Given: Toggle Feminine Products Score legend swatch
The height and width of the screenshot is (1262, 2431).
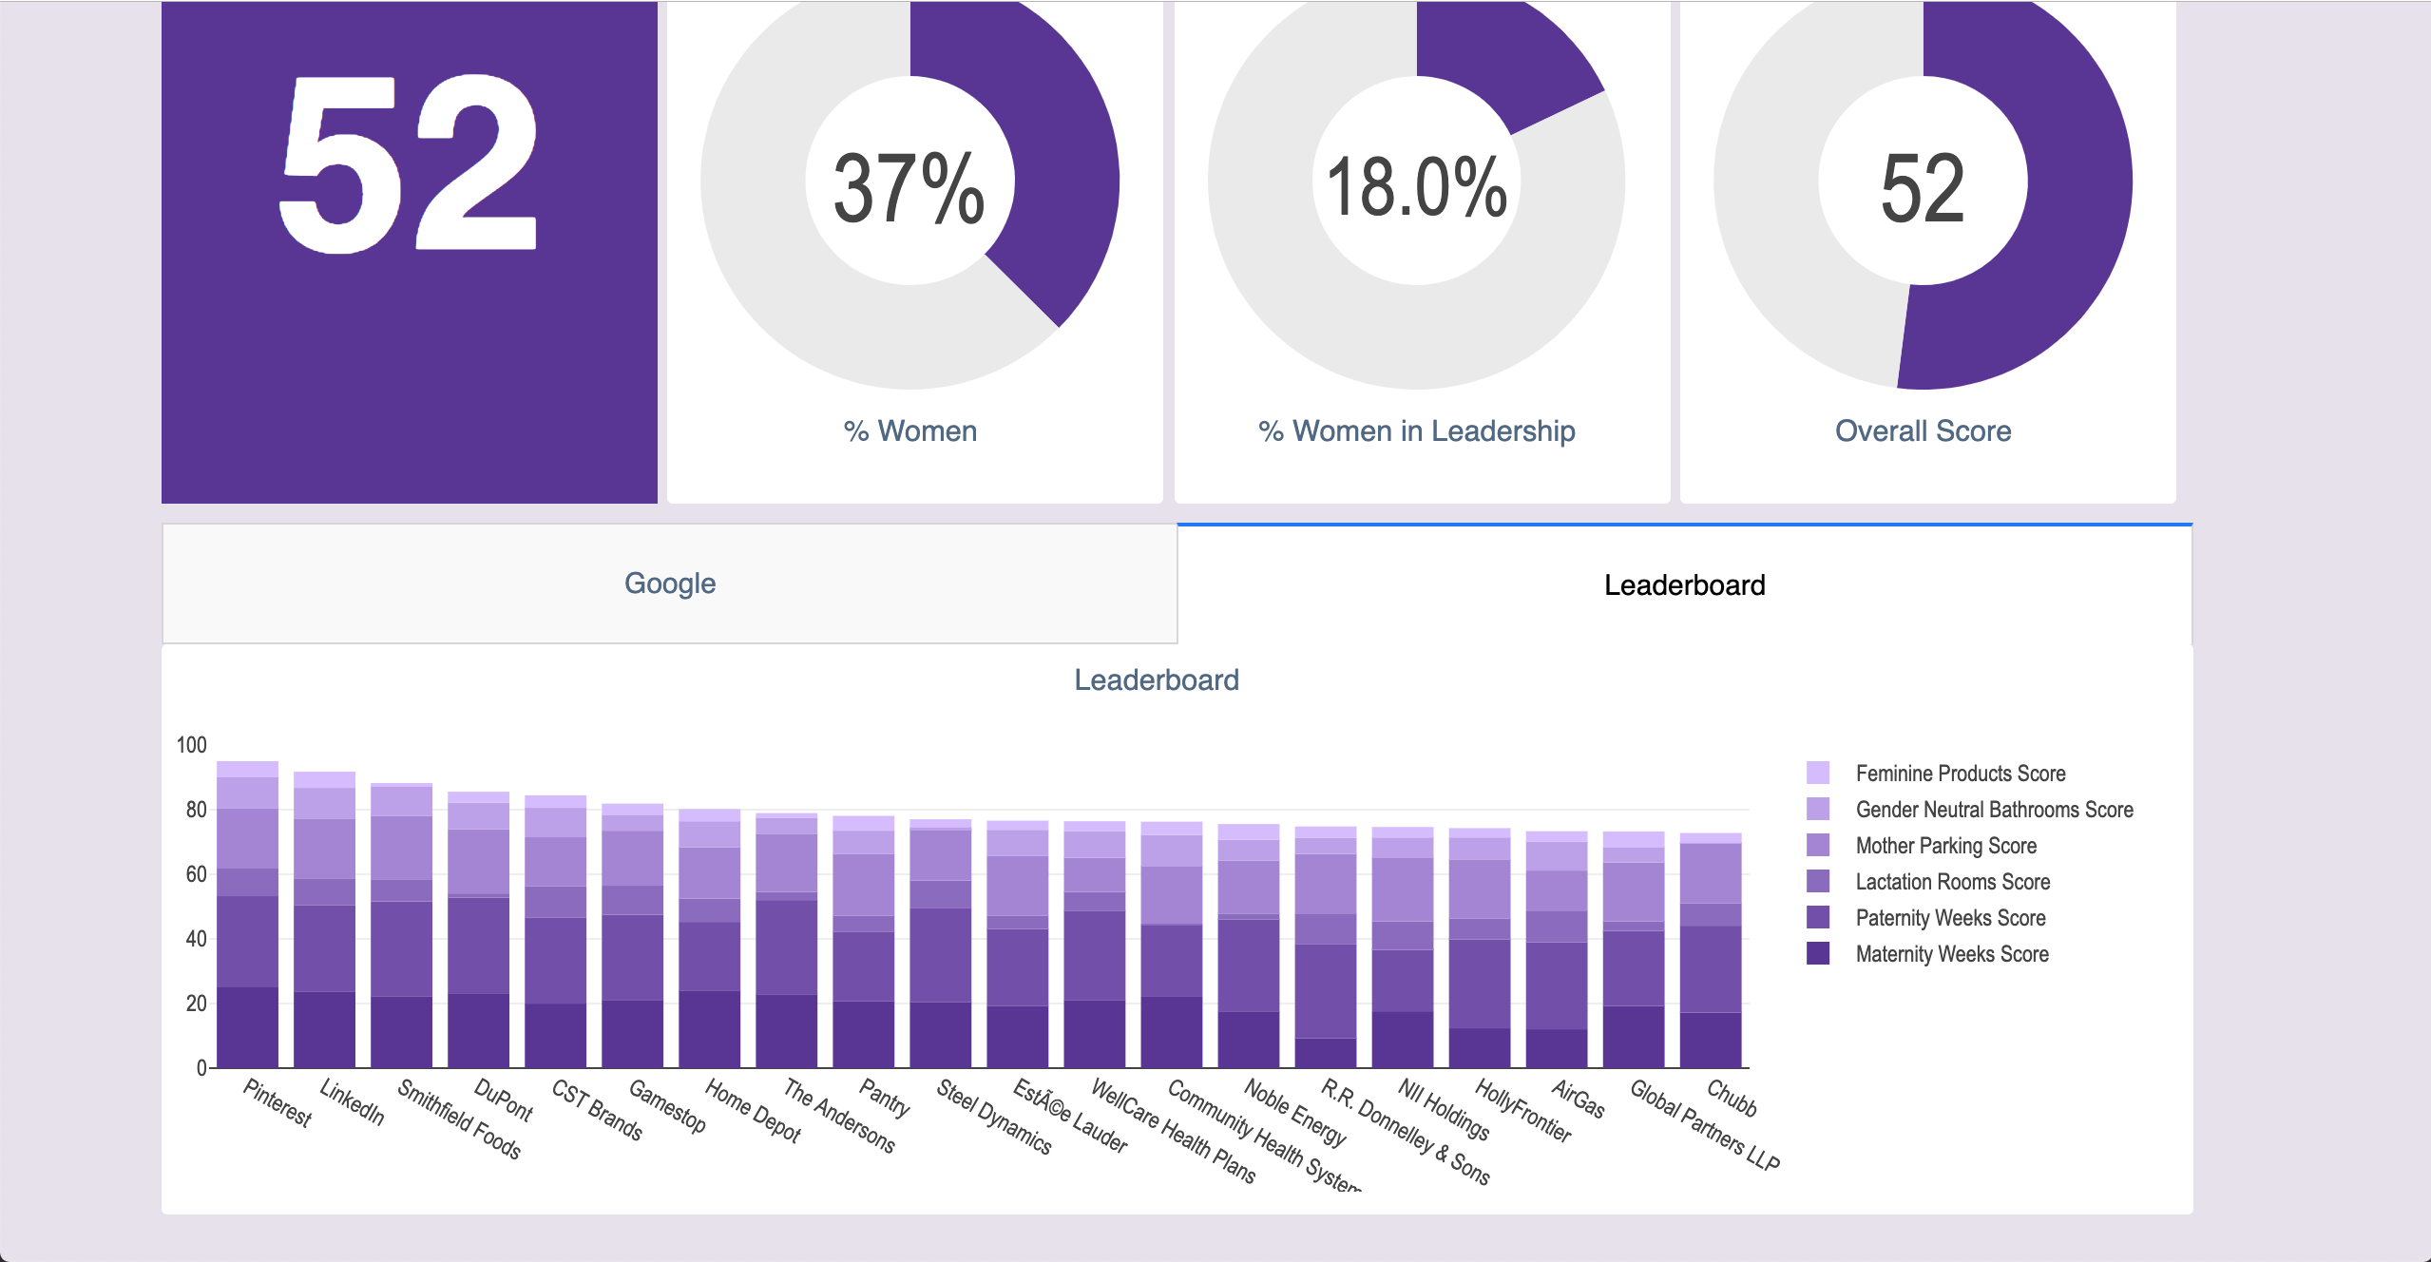Looking at the screenshot, I should point(1817,773).
